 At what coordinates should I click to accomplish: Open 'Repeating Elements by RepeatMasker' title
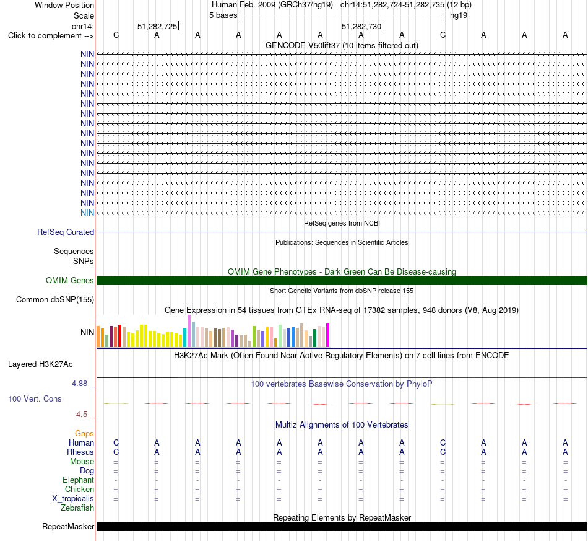pyautogui.click(x=342, y=517)
